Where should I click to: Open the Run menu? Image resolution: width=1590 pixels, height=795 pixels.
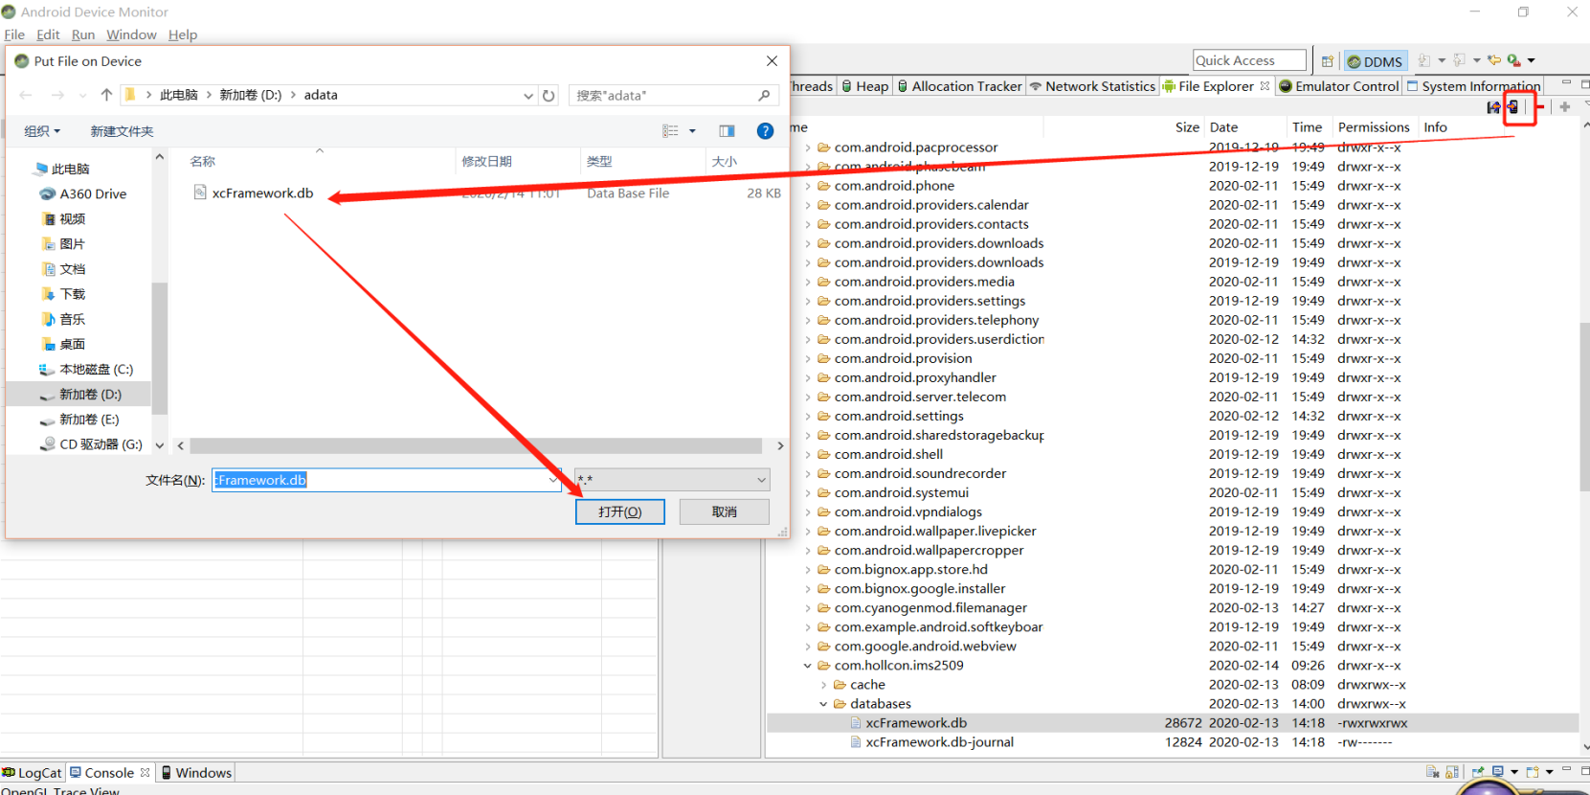pos(83,34)
